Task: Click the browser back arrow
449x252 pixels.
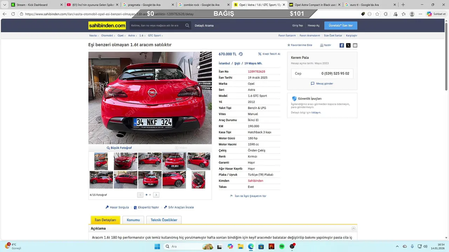Action: (x=4, y=14)
